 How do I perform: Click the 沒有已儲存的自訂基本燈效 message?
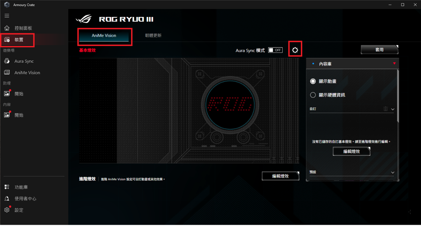click(x=351, y=141)
